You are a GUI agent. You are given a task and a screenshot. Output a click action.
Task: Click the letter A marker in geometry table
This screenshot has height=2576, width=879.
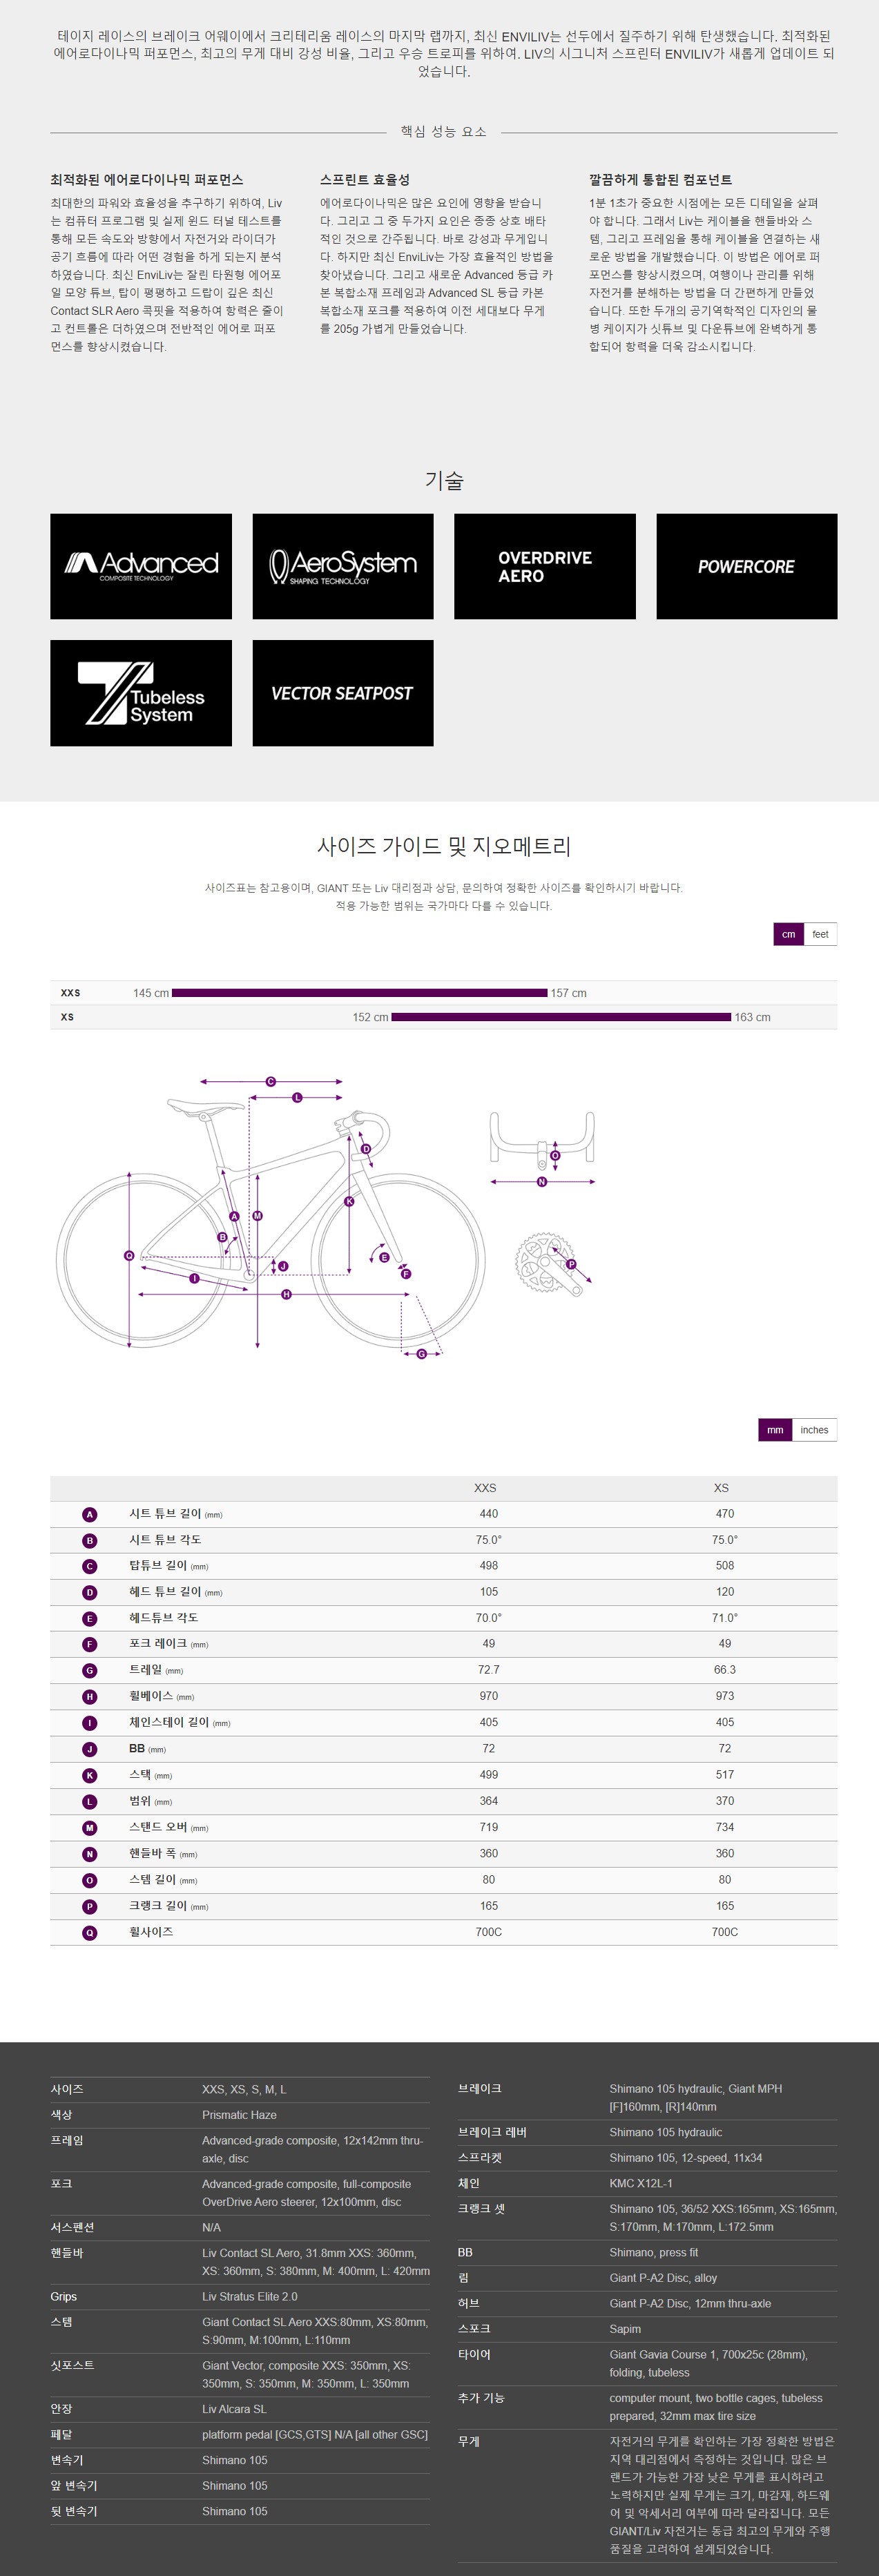(90, 1514)
